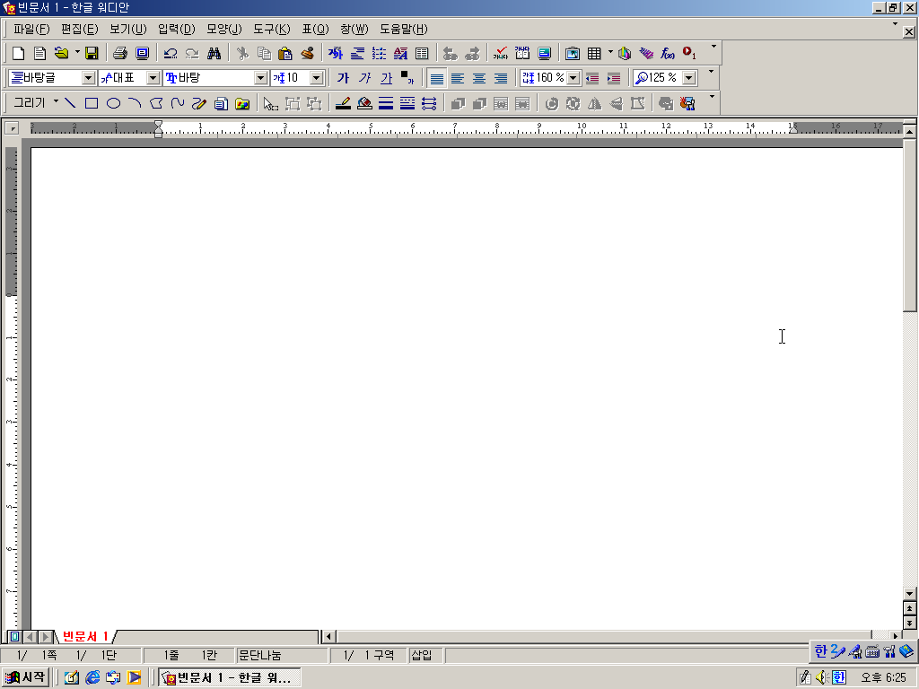Viewport: 919px width, 689px height.
Task: Open the line color pen icon
Action: pyautogui.click(x=343, y=104)
